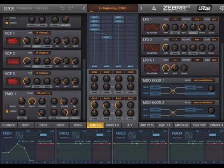
Task: Enable Stereo mode in FMO 1 module
Action: [7, 112]
